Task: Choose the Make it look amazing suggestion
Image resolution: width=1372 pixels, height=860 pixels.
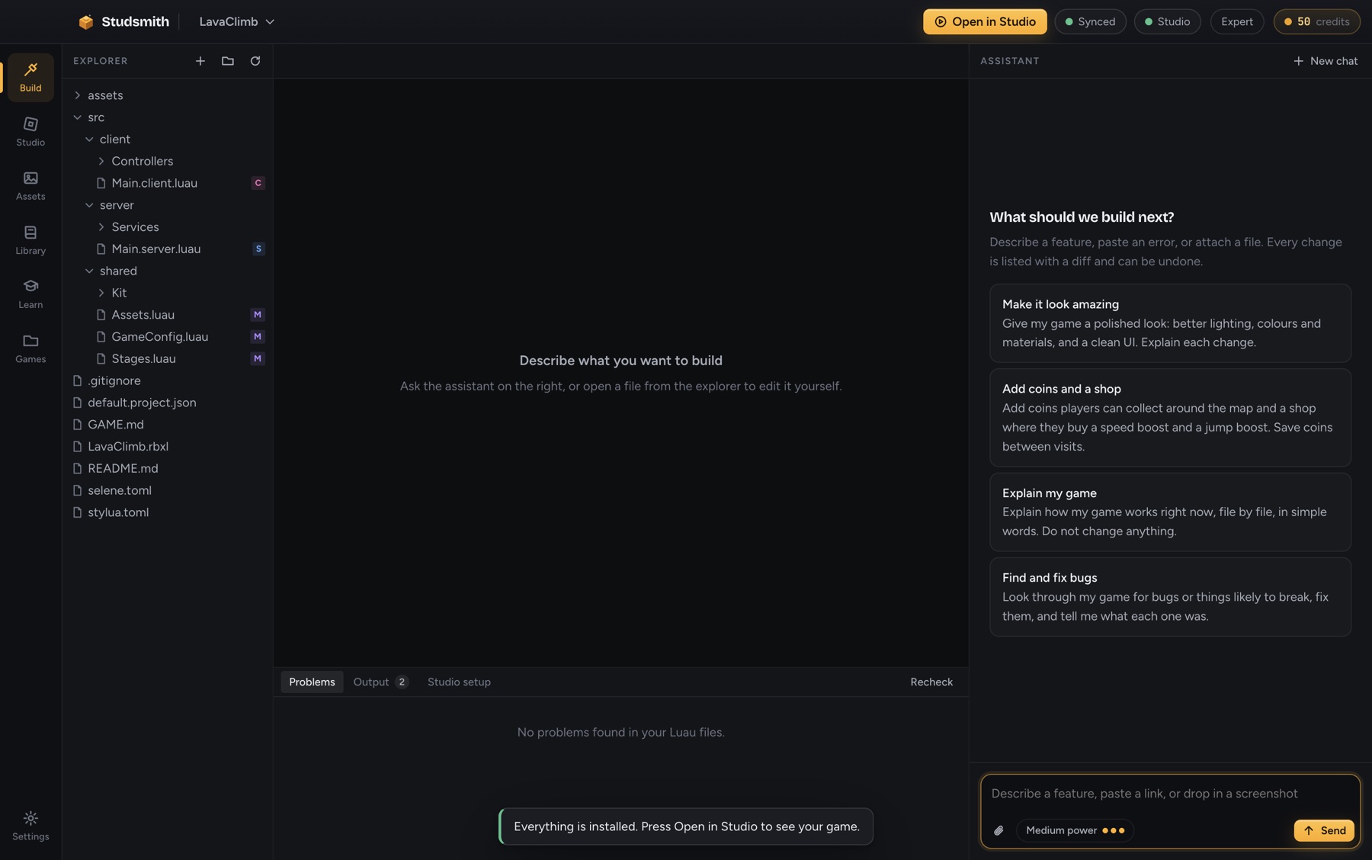Action: 1170,323
